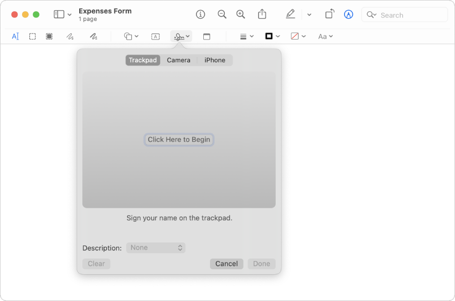Select the Sketch tool
Viewport: 455px width, 301px height.
click(70, 36)
